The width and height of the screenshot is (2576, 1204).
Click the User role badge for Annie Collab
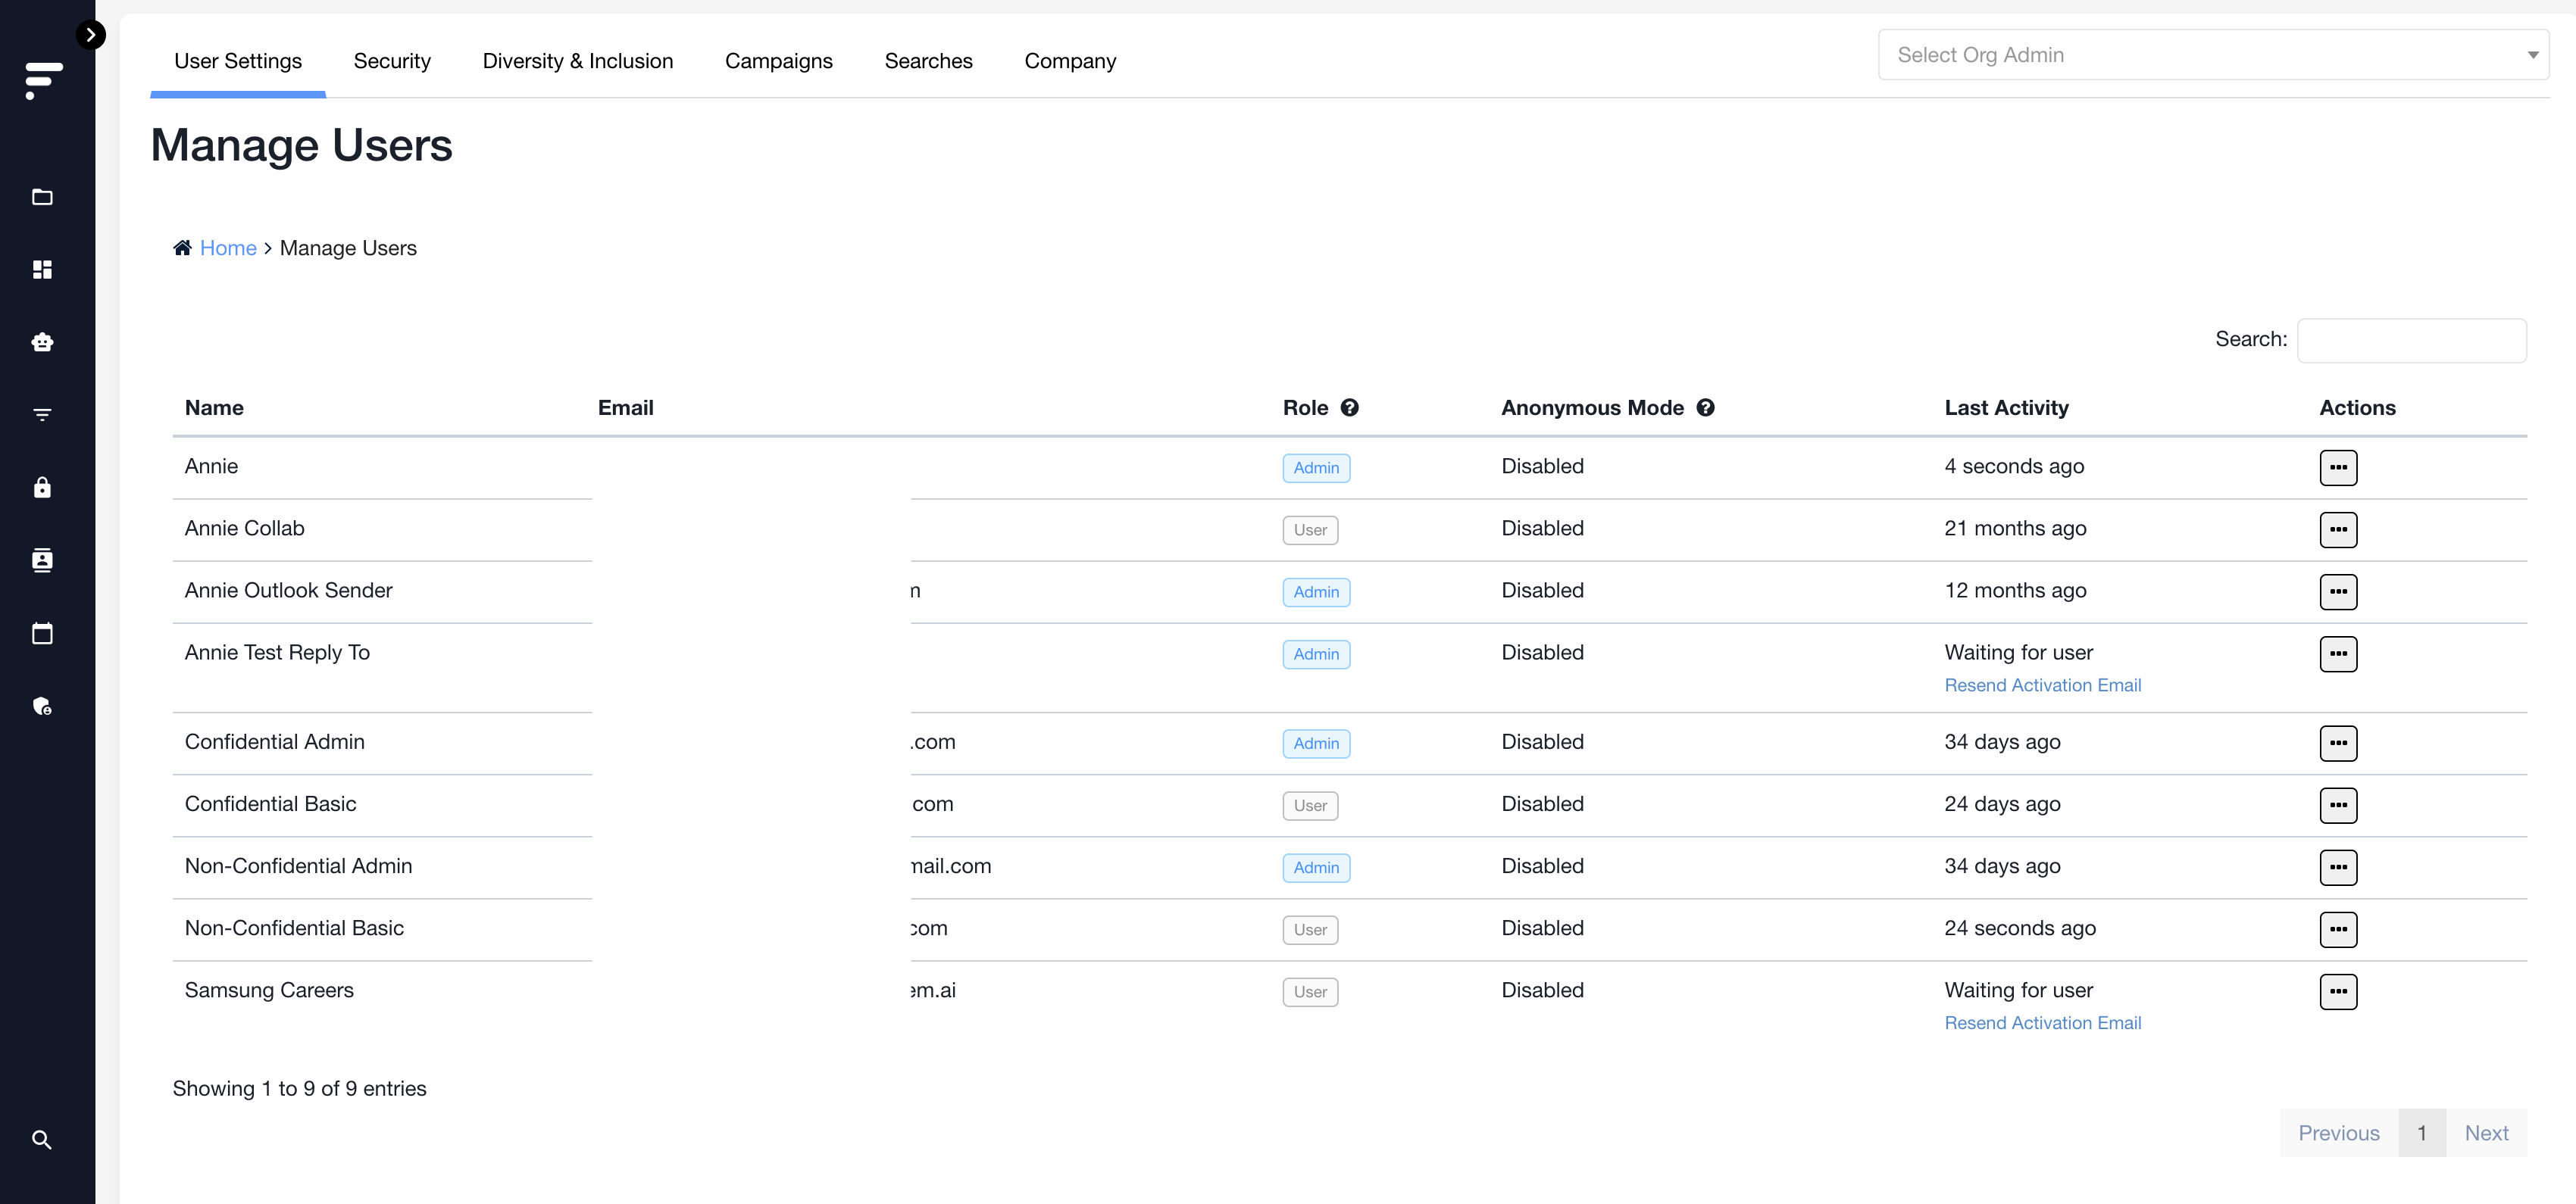point(1310,529)
